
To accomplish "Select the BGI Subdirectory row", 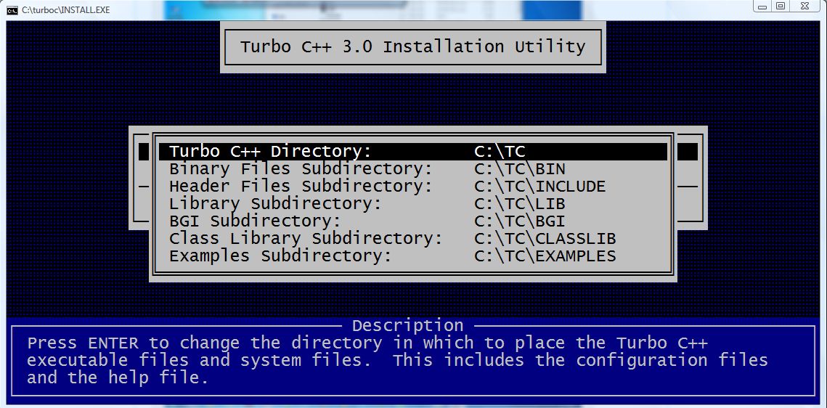I will [413, 221].
